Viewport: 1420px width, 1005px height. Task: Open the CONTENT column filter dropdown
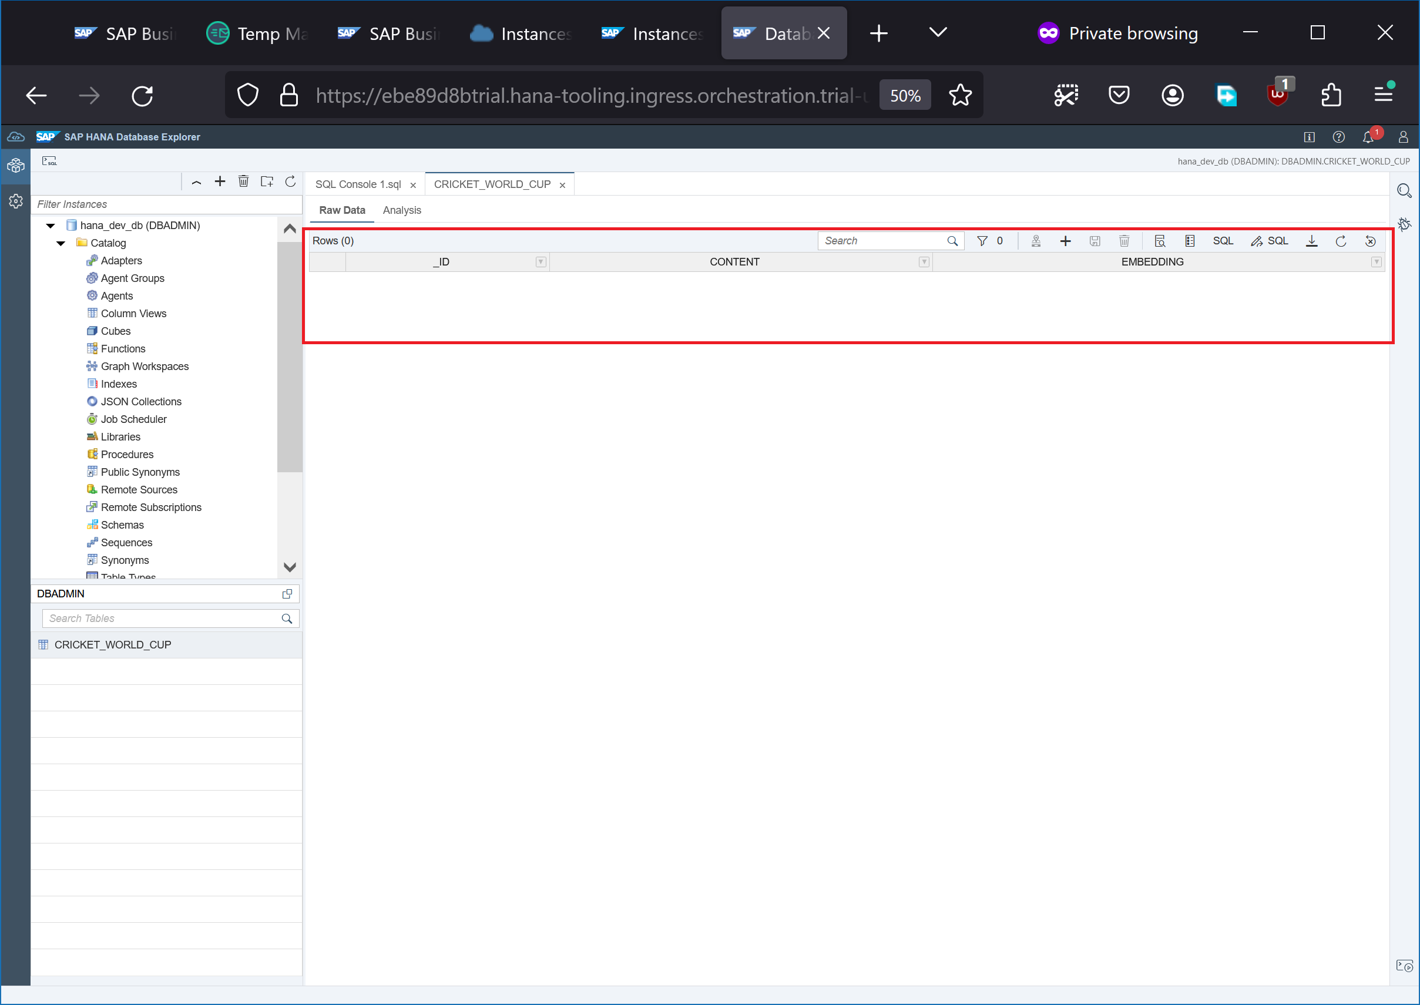[x=924, y=262]
